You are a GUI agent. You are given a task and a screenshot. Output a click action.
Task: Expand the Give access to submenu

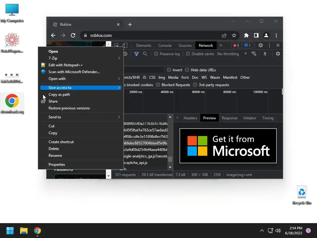(81, 88)
